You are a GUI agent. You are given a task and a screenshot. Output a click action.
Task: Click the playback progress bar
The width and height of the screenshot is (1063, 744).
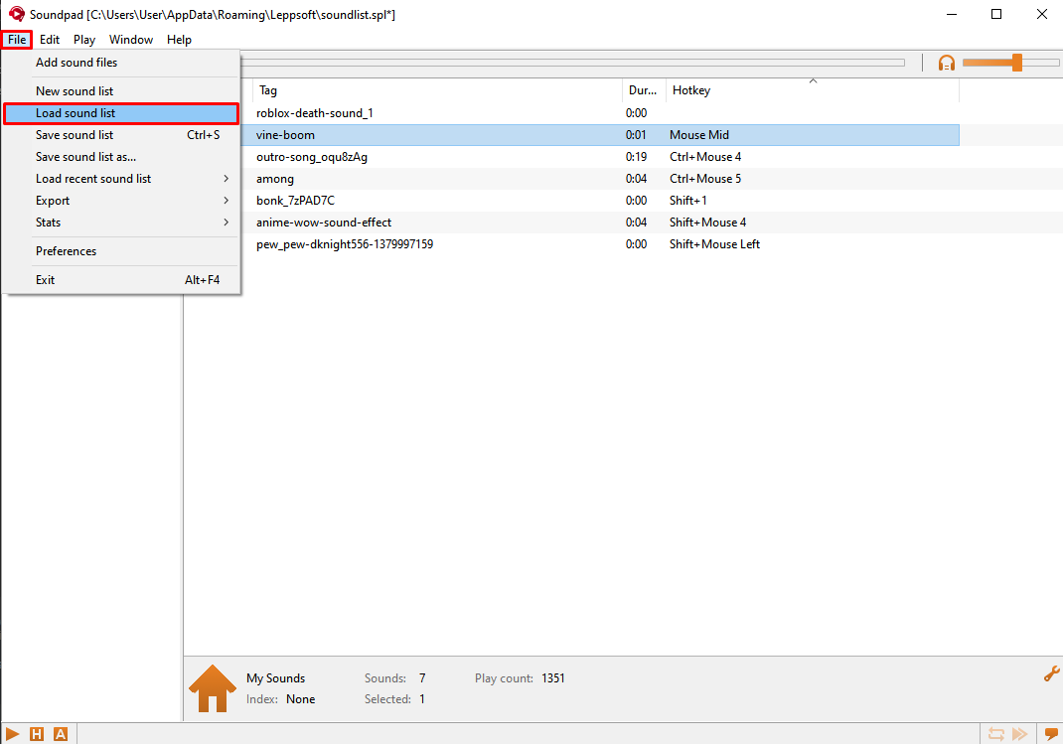[x=573, y=63]
